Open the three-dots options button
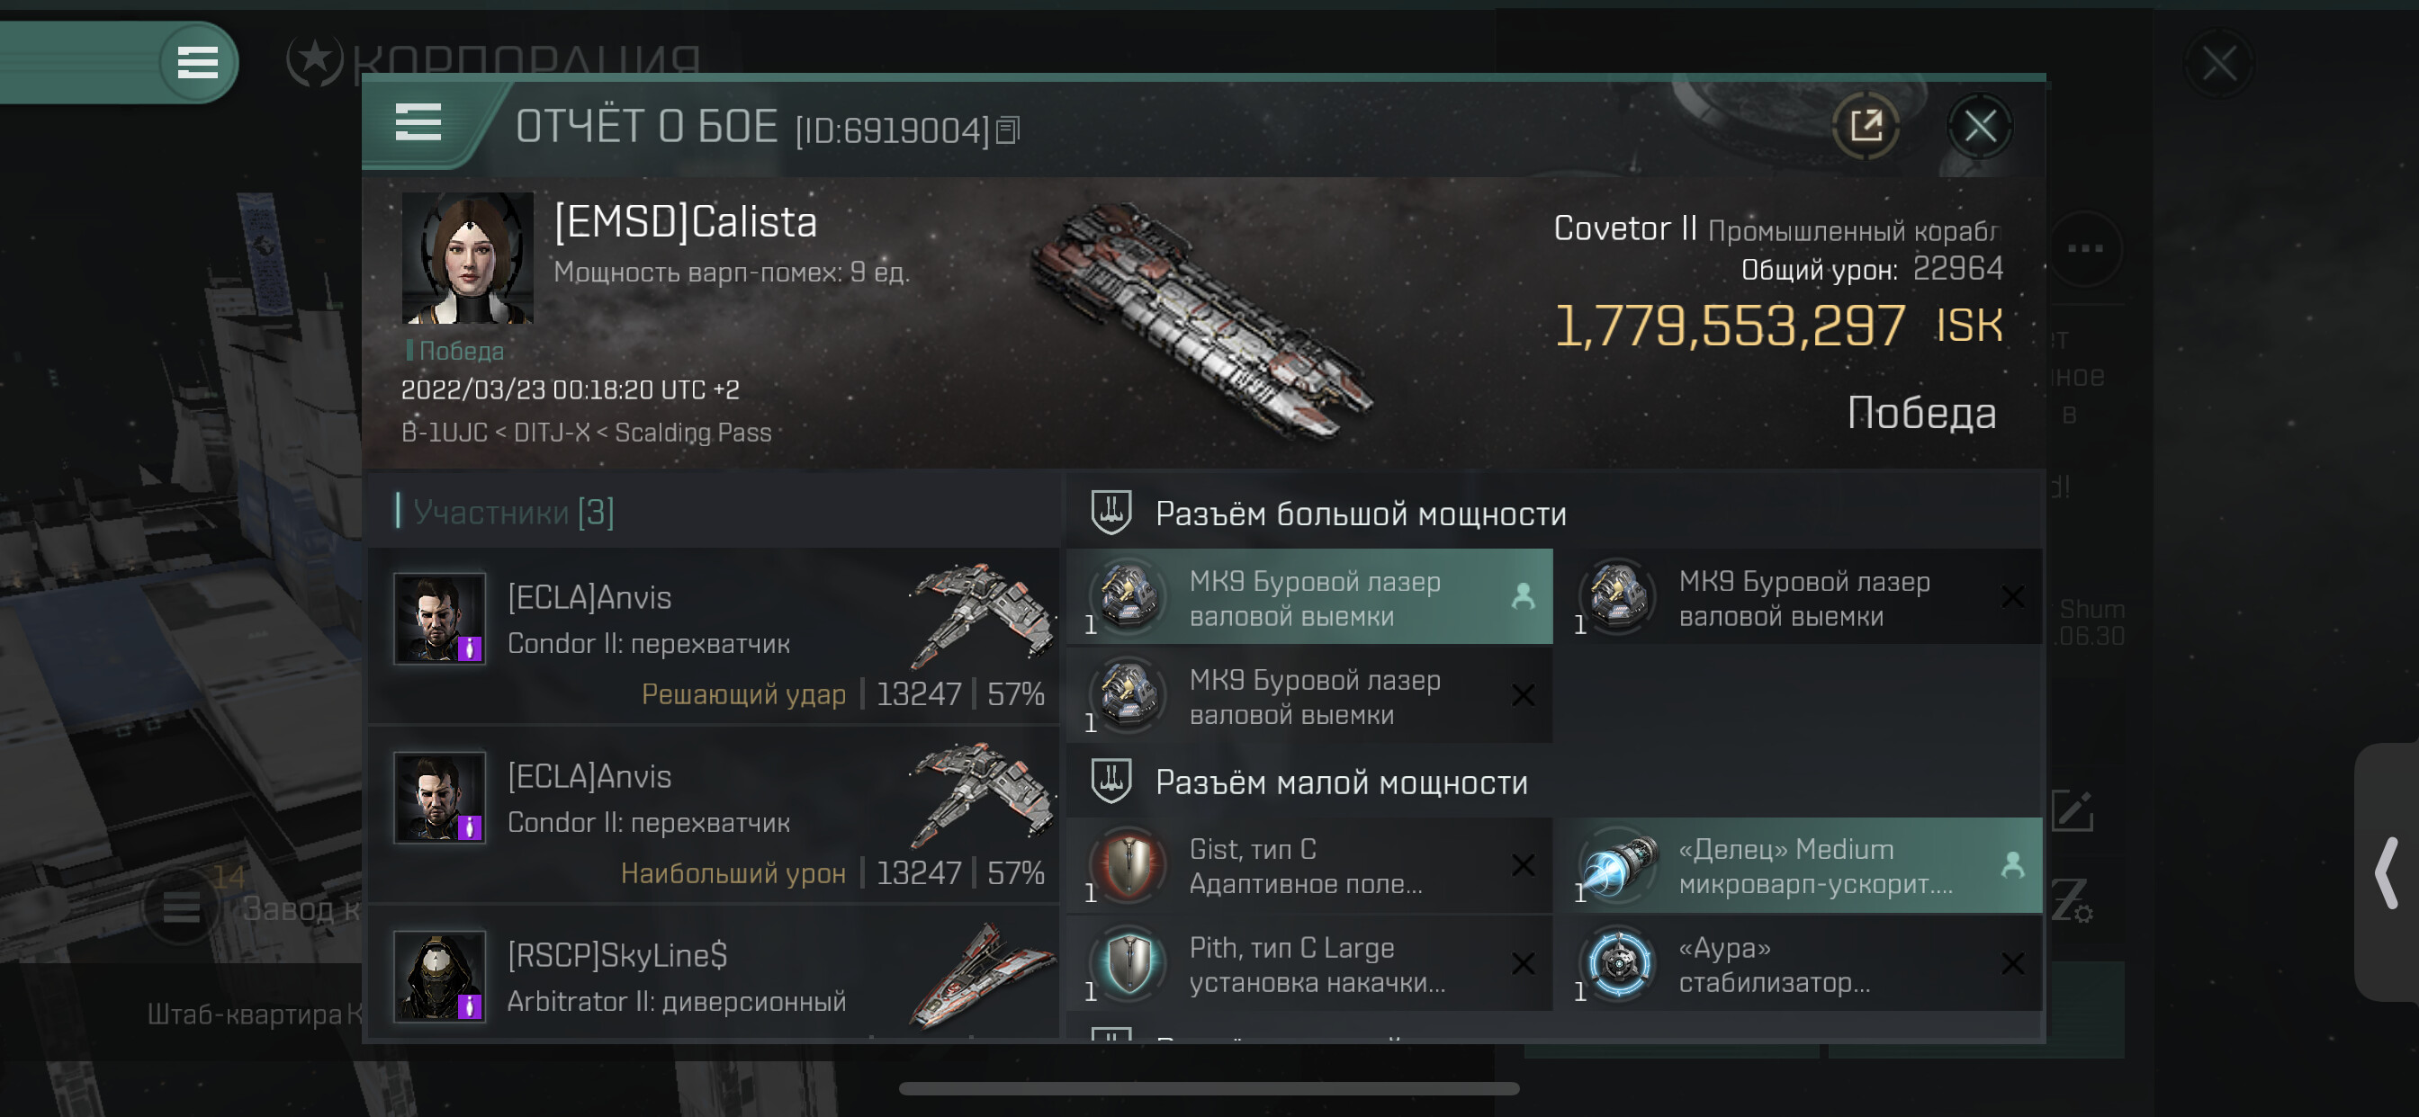 2085,249
